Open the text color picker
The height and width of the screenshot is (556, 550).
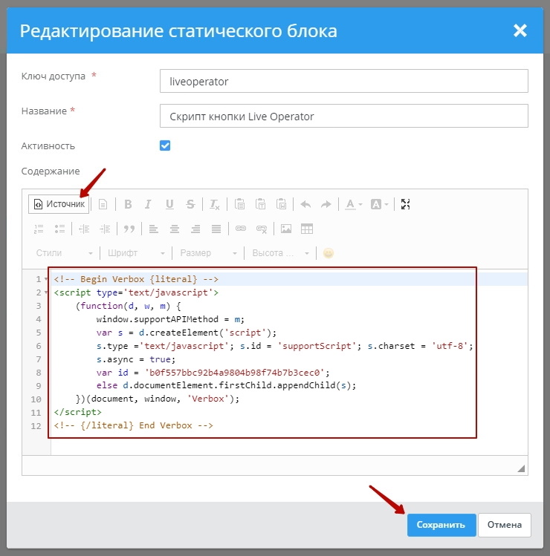pyautogui.click(x=354, y=204)
